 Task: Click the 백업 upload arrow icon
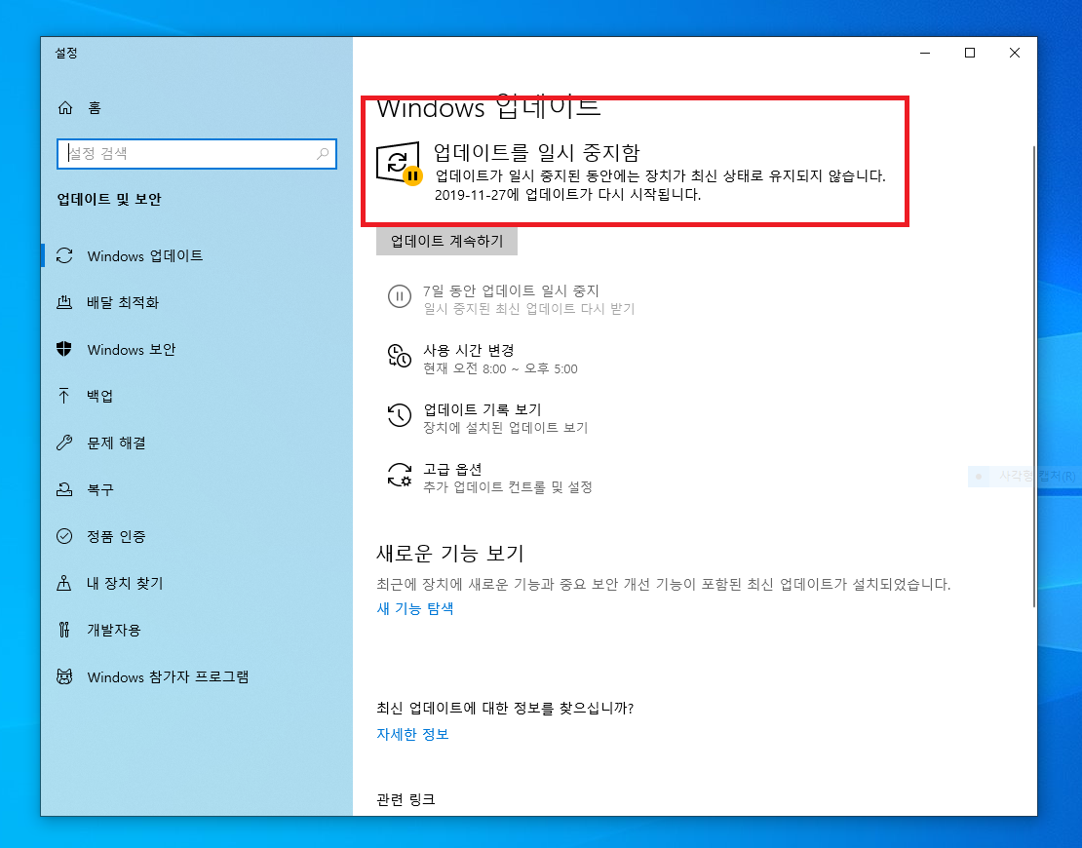[x=64, y=396]
